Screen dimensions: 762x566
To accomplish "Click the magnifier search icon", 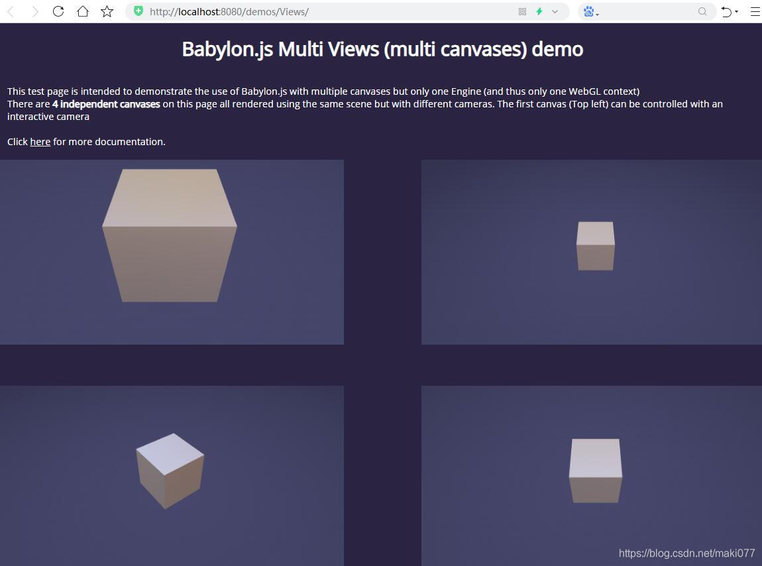I will [x=702, y=12].
